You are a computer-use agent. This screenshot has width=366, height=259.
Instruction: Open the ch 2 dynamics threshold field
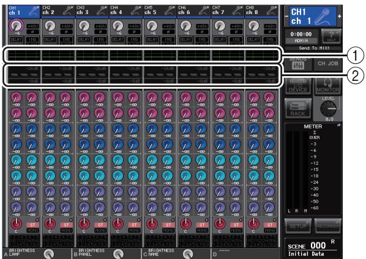(58, 75)
